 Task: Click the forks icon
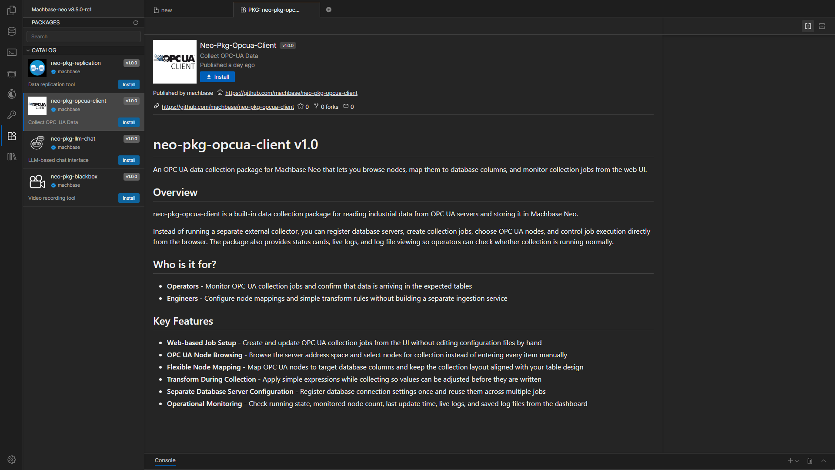pos(316,106)
